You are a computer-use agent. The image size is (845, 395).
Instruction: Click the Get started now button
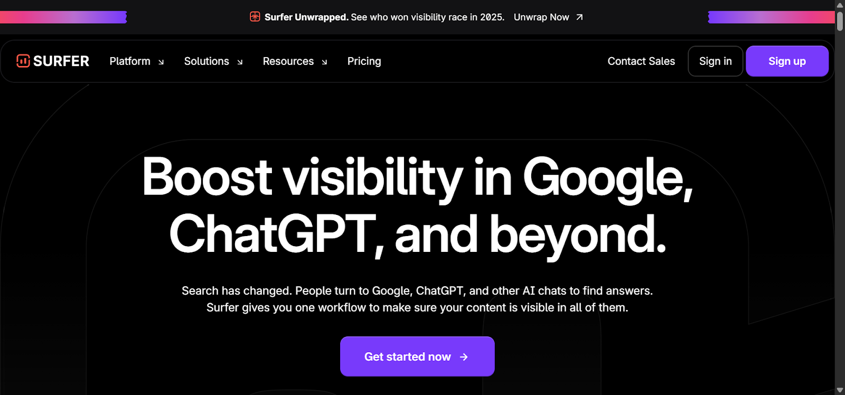[407, 356]
